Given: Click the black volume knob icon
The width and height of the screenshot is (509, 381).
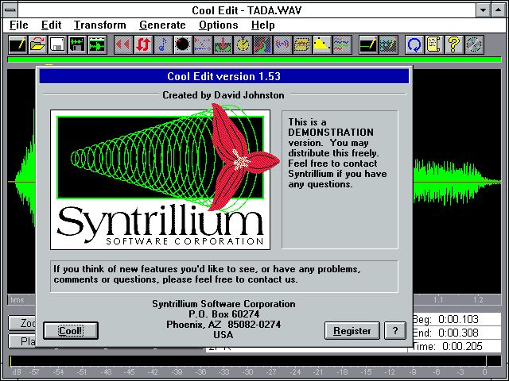Looking at the screenshot, I should point(183,44).
